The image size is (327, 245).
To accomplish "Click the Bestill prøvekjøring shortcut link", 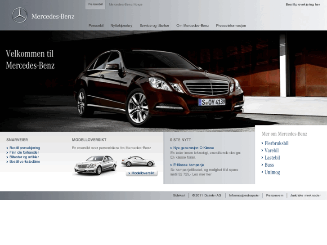I will (x=25, y=148).
